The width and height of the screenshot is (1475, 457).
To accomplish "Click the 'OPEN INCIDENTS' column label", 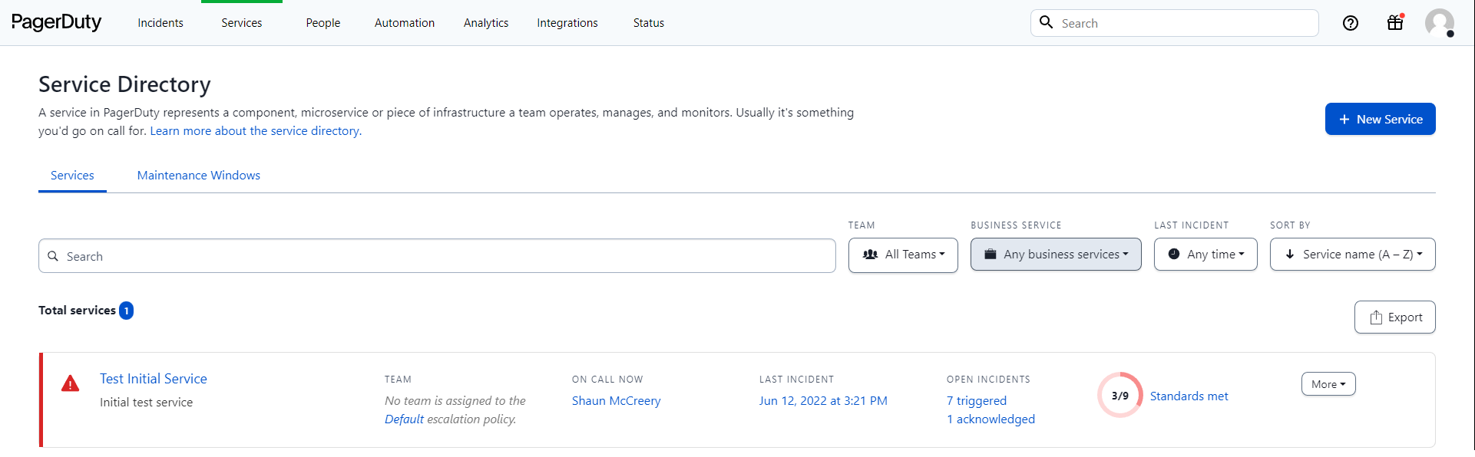I will coord(988,380).
